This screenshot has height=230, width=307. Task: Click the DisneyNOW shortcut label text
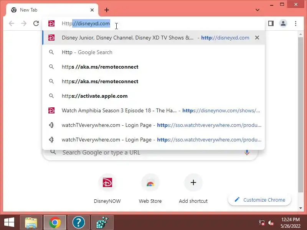point(107,201)
